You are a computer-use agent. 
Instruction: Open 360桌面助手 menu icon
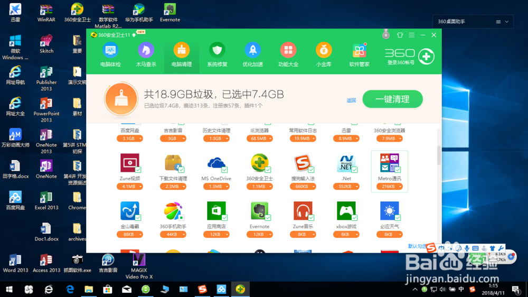click(498, 22)
